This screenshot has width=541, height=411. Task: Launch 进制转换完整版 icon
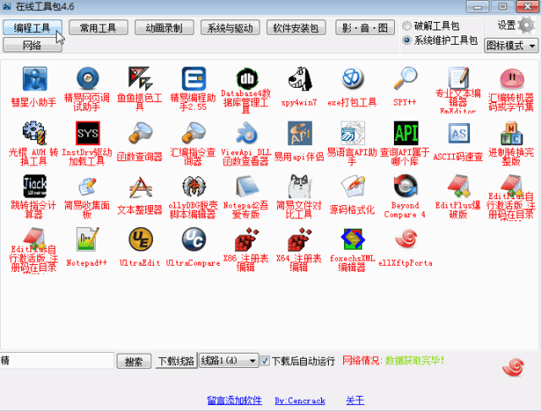[511, 133]
